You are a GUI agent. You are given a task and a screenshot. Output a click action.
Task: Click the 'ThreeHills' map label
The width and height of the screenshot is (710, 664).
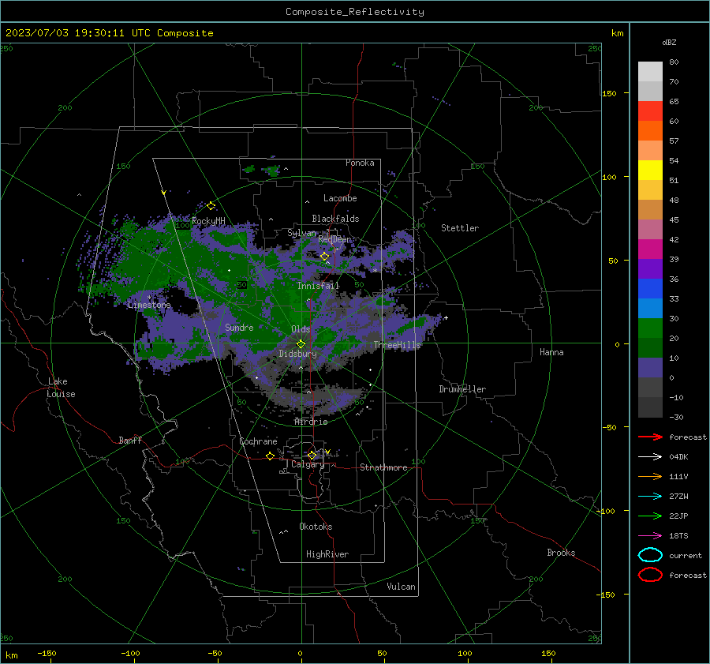coord(397,345)
